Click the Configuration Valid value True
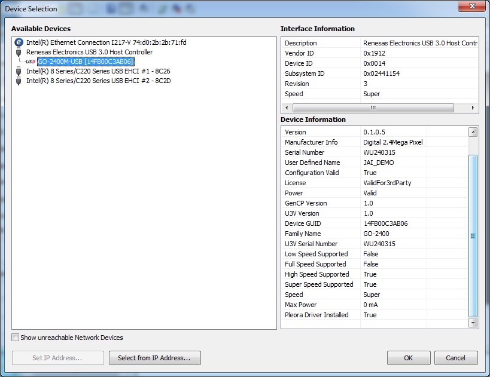The width and height of the screenshot is (490, 377). (x=370, y=173)
